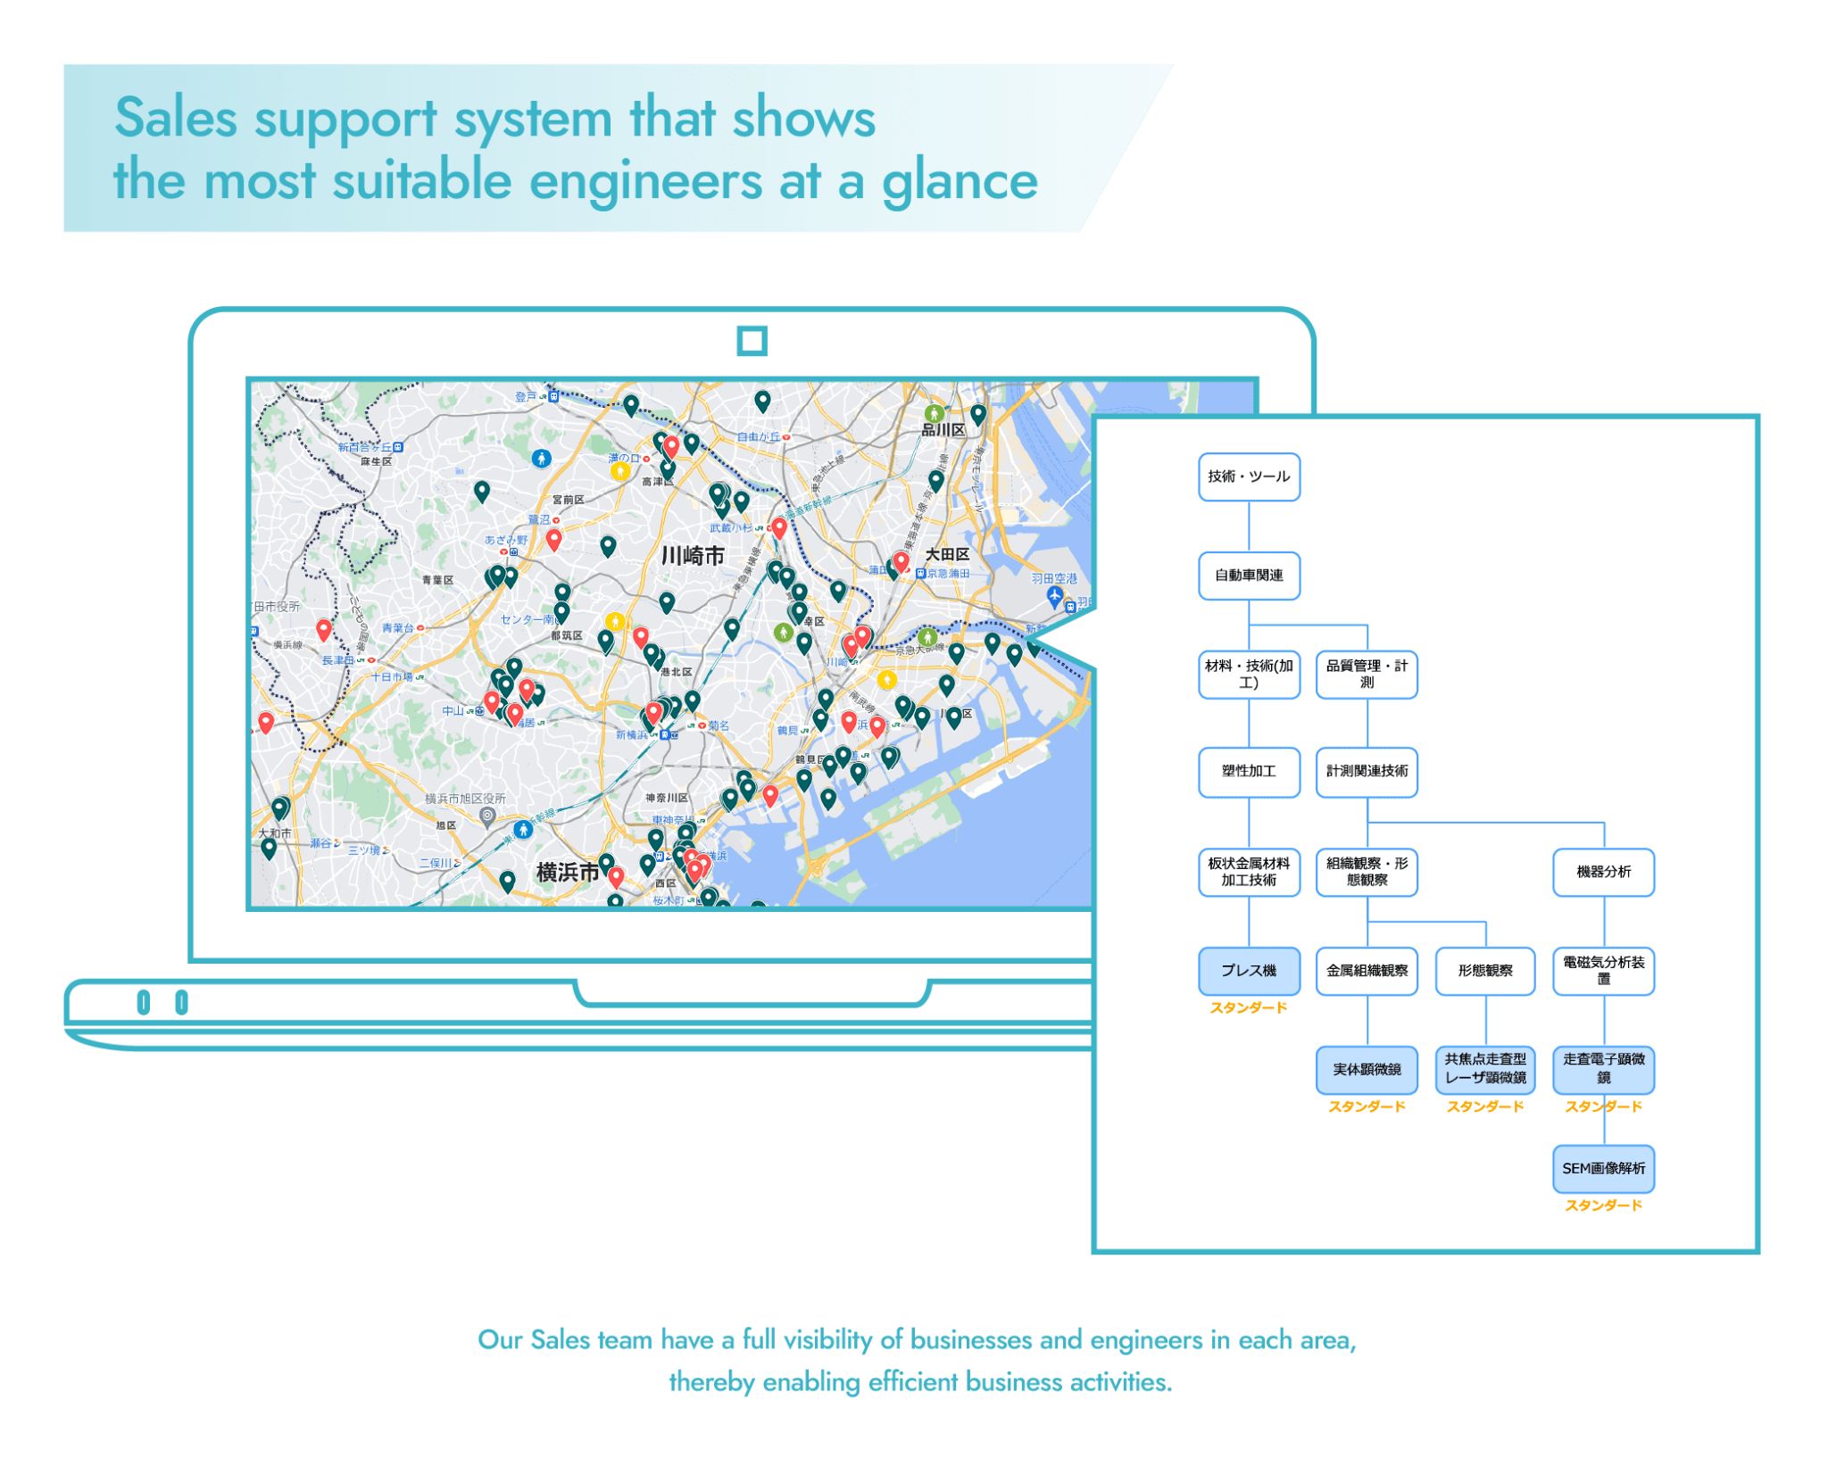
Task: Click the red pin below 田市役所 label
Action: tap(324, 631)
